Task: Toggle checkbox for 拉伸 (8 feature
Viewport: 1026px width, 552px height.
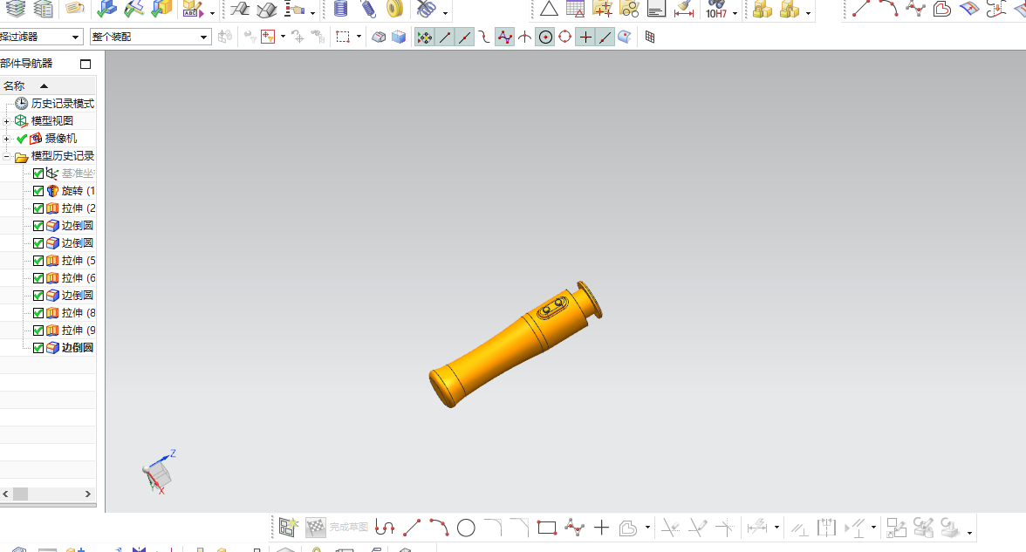Action: 38,313
